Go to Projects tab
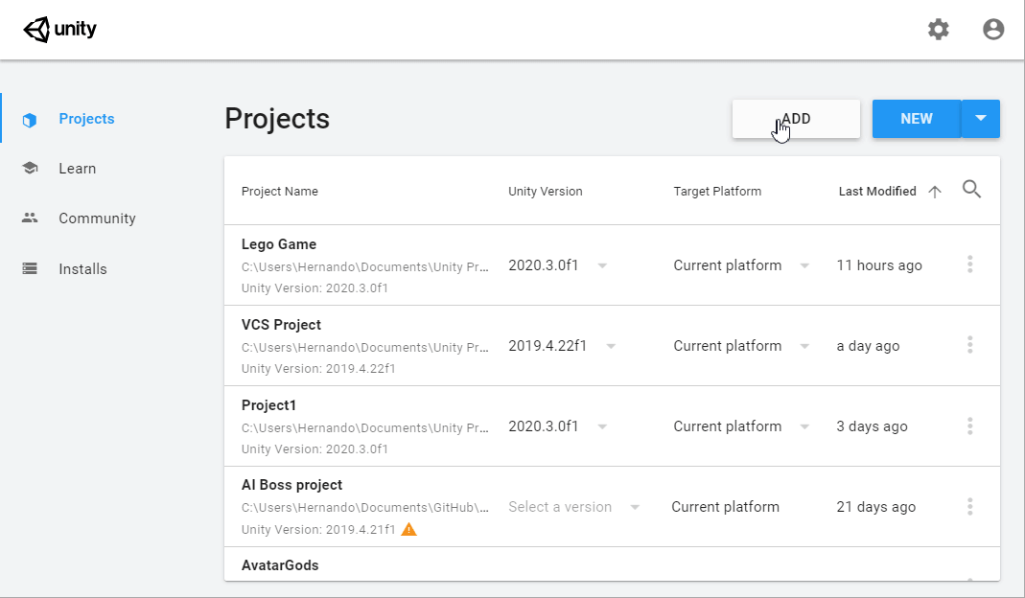Viewport: 1025px width, 598px height. click(x=86, y=119)
